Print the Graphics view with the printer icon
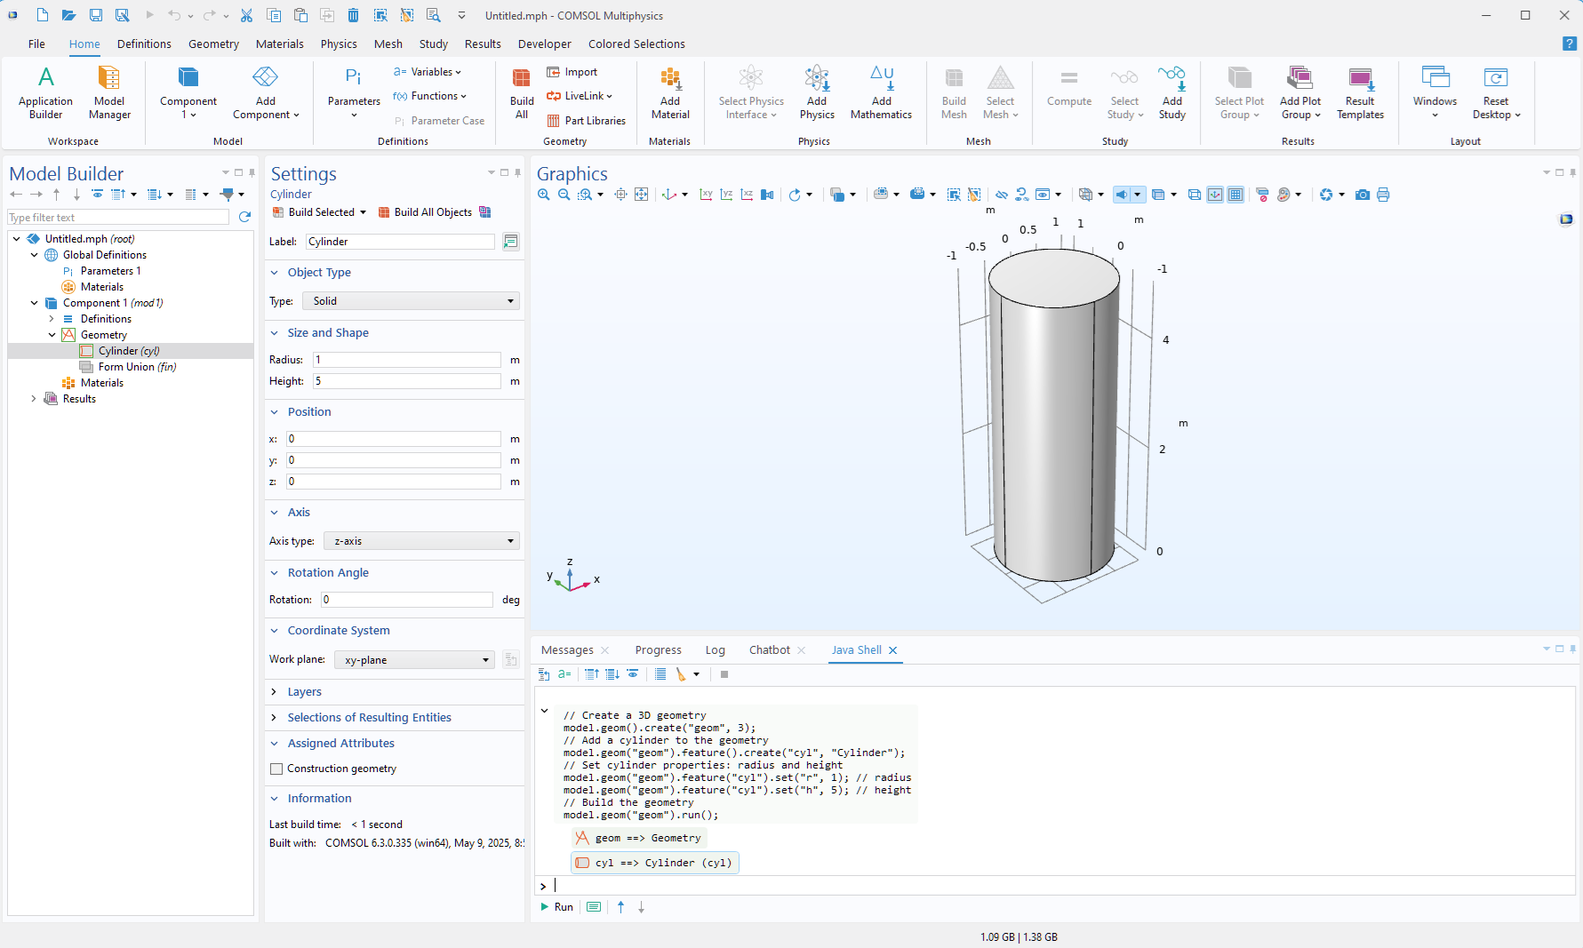The height and width of the screenshot is (948, 1583). click(x=1383, y=195)
